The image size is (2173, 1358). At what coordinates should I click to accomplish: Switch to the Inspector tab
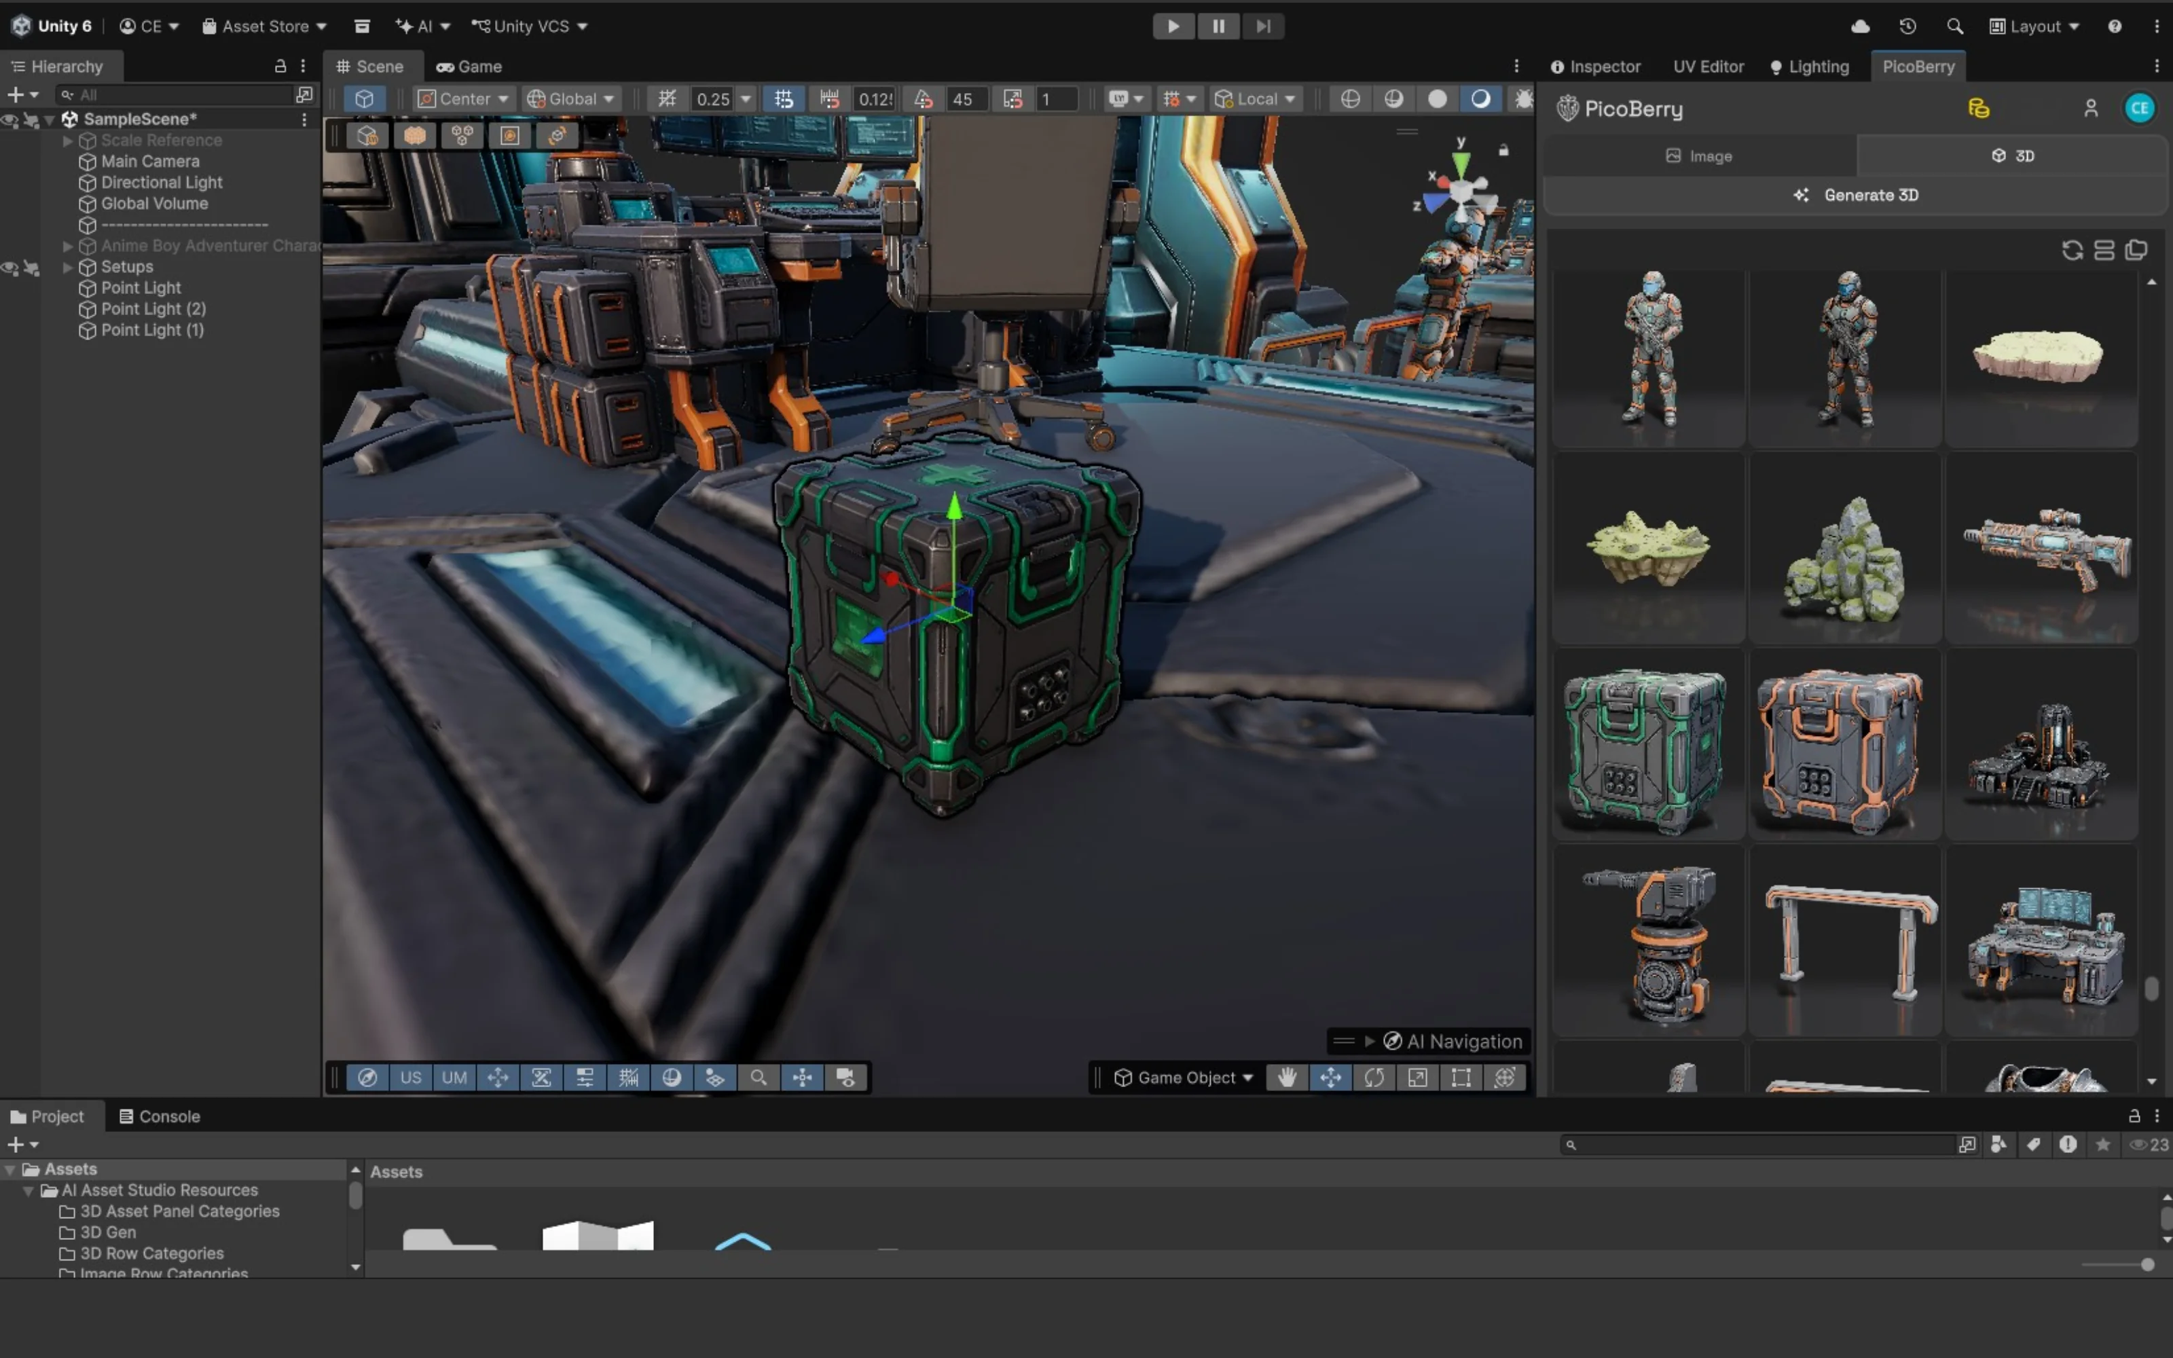point(1596,67)
